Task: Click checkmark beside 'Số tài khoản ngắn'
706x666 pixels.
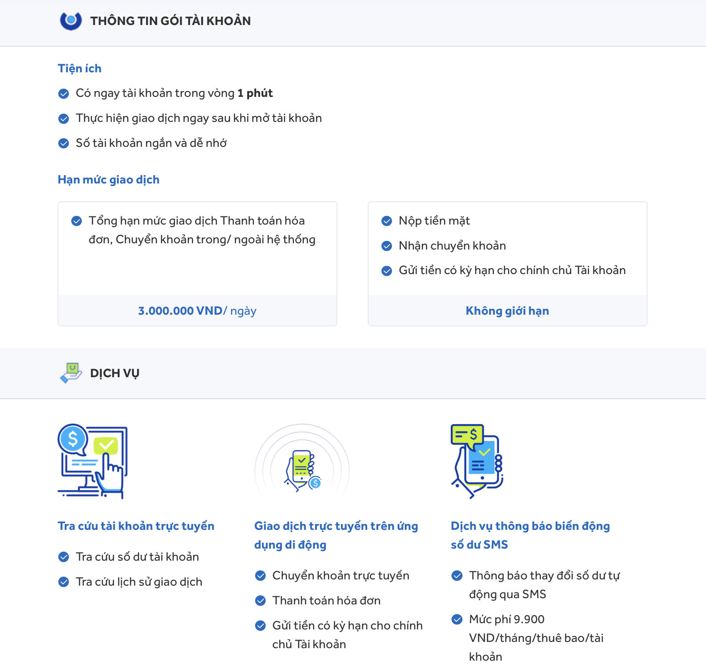Action: coord(64,143)
